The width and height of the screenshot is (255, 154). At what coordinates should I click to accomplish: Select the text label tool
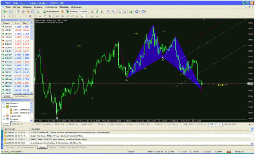coord(45,16)
